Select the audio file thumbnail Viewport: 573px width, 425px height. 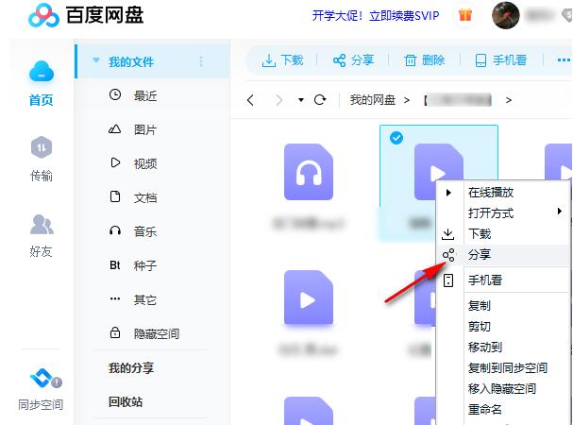coord(308,173)
